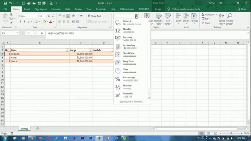Select General number format option
The width and height of the screenshot is (251, 141).
[131, 23]
